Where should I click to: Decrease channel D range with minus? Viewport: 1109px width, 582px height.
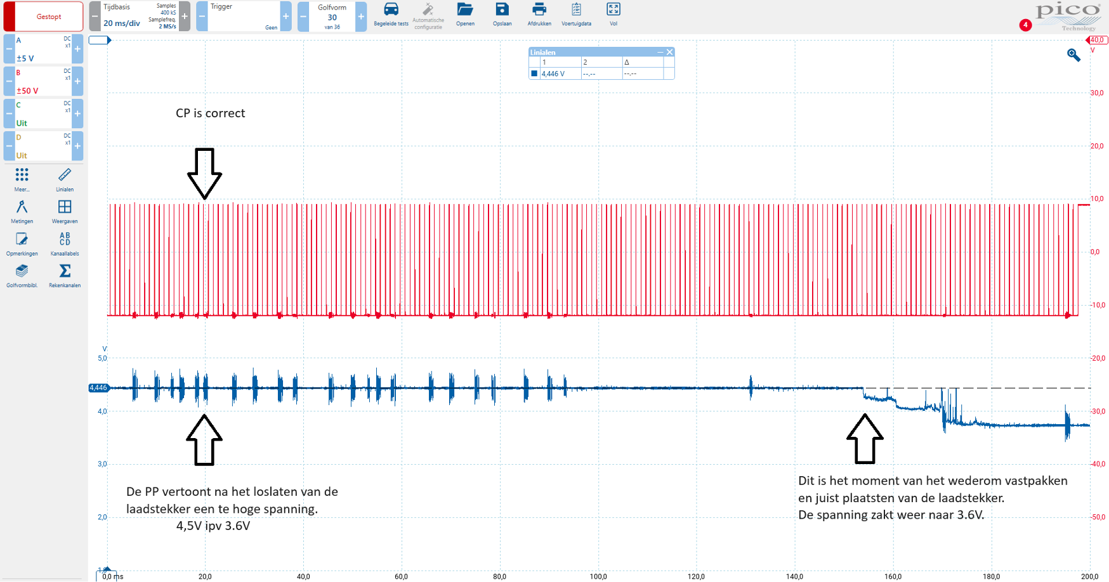point(9,146)
